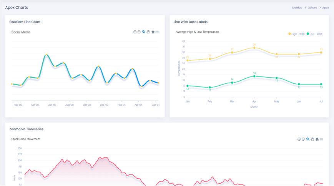The height and width of the screenshot is (186, 334).
Task: Click the April high temperature point labeled 36
Action: click(254, 48)
